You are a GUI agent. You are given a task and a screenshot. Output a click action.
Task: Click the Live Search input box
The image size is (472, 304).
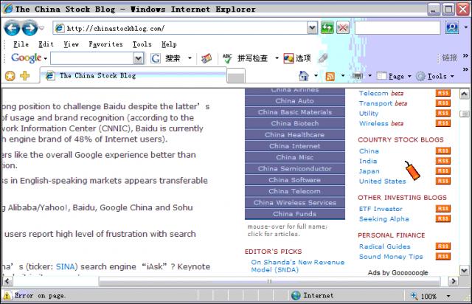398,28
